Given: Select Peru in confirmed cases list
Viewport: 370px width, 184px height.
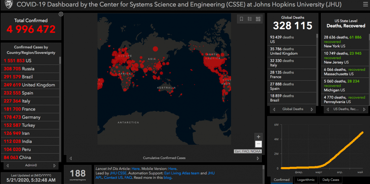Looking at the screenshot, I should tap(30, 150).
